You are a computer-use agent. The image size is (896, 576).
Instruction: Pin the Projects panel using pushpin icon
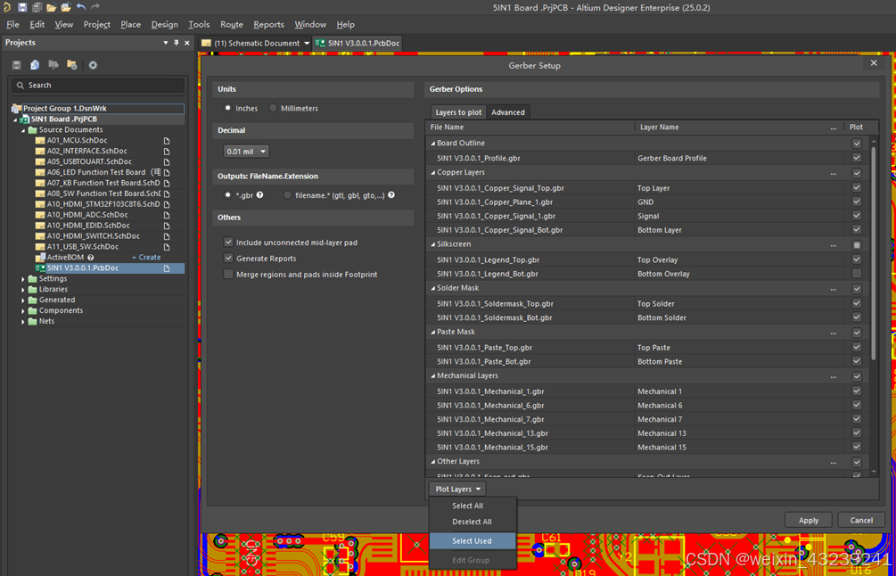[177, 43]
